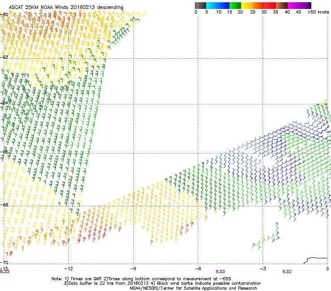Screen dimensions: 331x291
Task: Click the gray 0-5 knots legend swatch
Action: (200, 5)
